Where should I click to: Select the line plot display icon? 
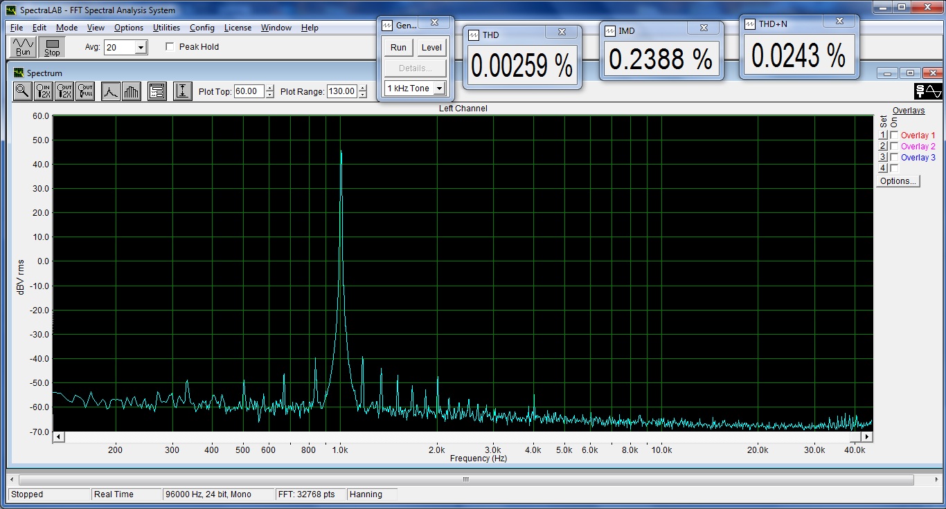click(111, 91)
